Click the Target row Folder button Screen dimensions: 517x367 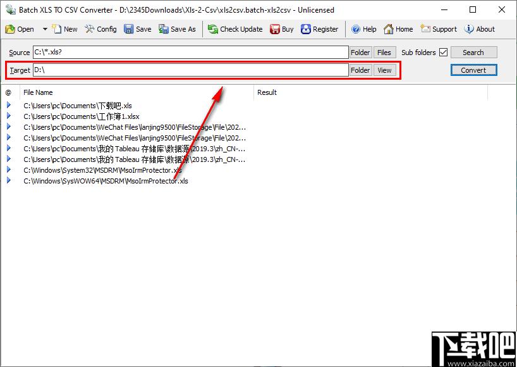point(360,70)
